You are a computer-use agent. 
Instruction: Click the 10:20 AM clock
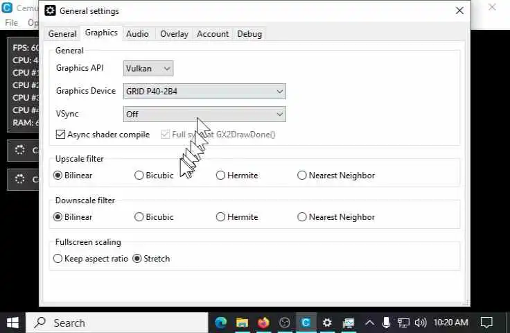pos(450,323)
